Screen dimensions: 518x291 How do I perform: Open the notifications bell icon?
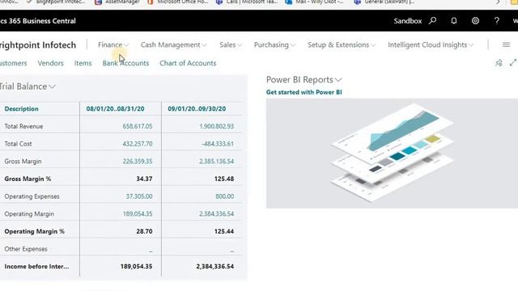(x=454, y=21)
